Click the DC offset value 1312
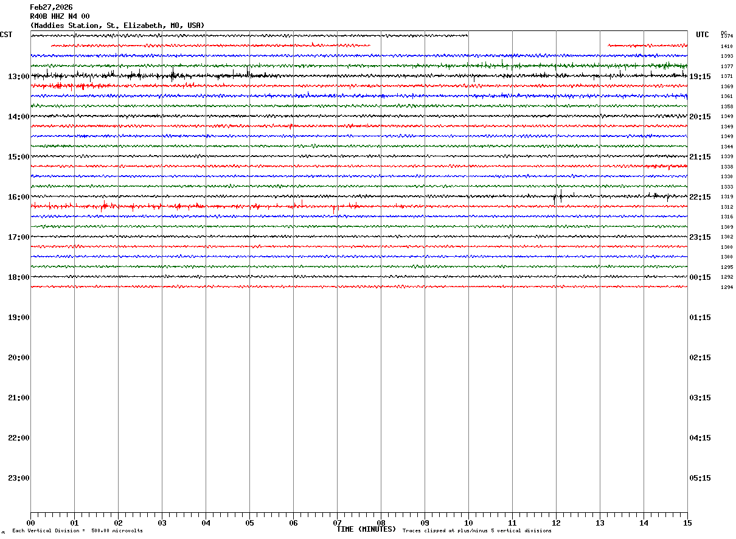Screen dimensions: 736x539 pyautogui.click(x=727, y=207)
